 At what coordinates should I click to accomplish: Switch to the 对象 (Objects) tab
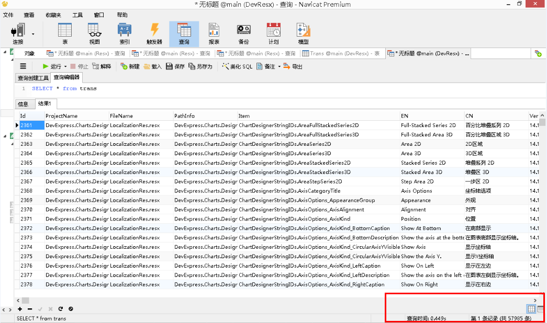(29, 54)
